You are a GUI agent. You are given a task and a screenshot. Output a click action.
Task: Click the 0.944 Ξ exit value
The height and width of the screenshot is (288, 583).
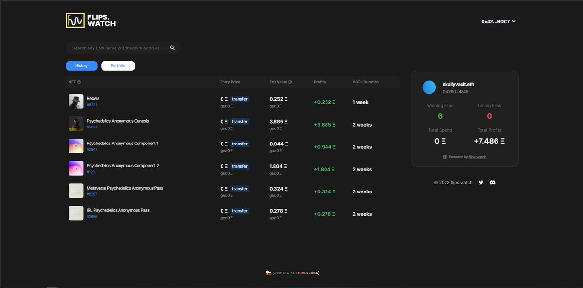[x=279, y=144]
